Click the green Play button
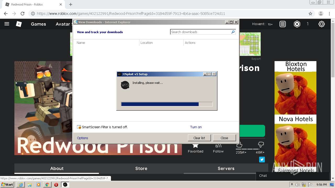335x188 pixels. point(252,131)
